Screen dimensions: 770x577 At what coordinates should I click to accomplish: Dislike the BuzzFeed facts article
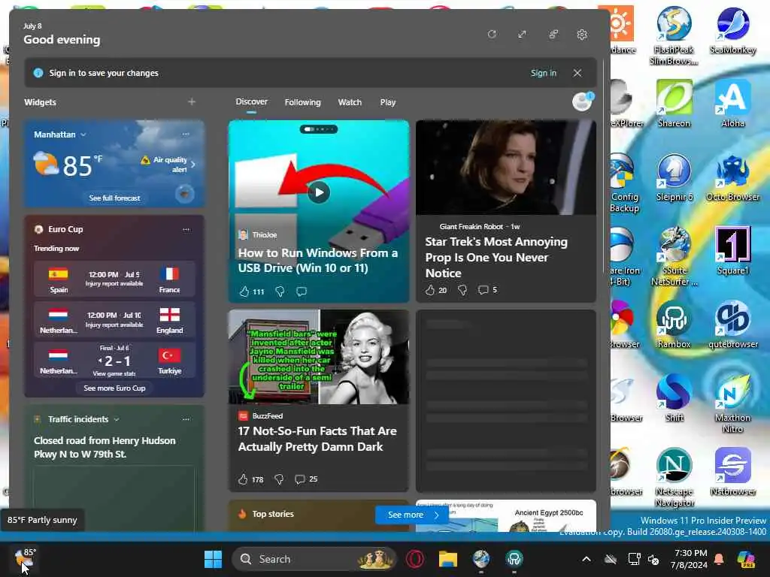point(279,479)
